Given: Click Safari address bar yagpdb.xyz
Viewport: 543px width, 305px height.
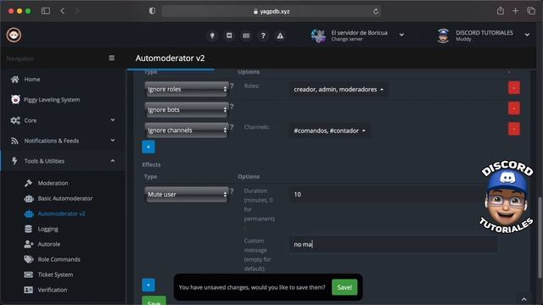Looking at the screenshot, I should pyautogui.click(x=271, y=11).
